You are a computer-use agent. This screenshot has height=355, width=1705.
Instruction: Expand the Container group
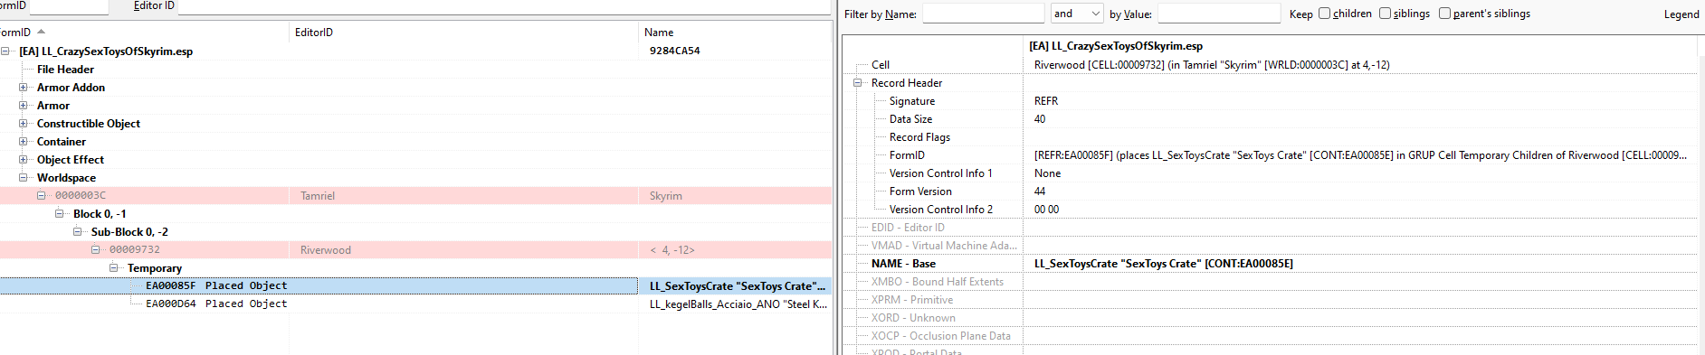coord(23,142)
